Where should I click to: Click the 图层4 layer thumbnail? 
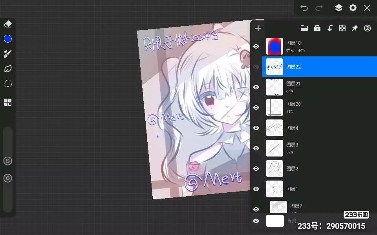pyautogui.click(x=275, y=128)
